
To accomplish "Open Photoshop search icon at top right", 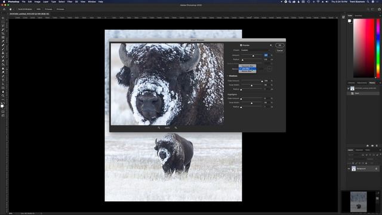I will (x=368, y=10).
